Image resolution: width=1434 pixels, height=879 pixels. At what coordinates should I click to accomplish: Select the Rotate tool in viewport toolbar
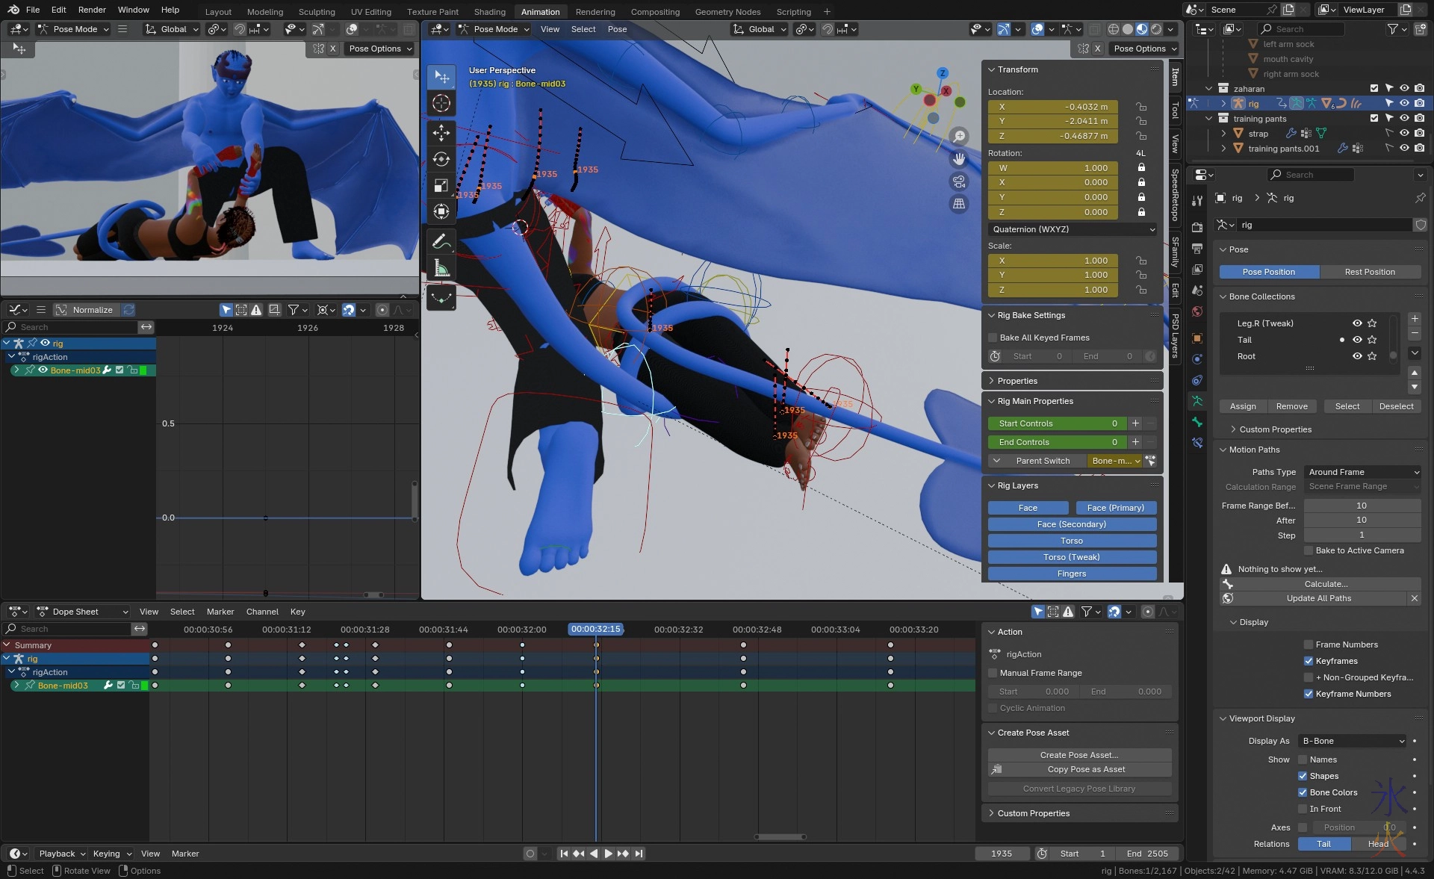[441, 159]
